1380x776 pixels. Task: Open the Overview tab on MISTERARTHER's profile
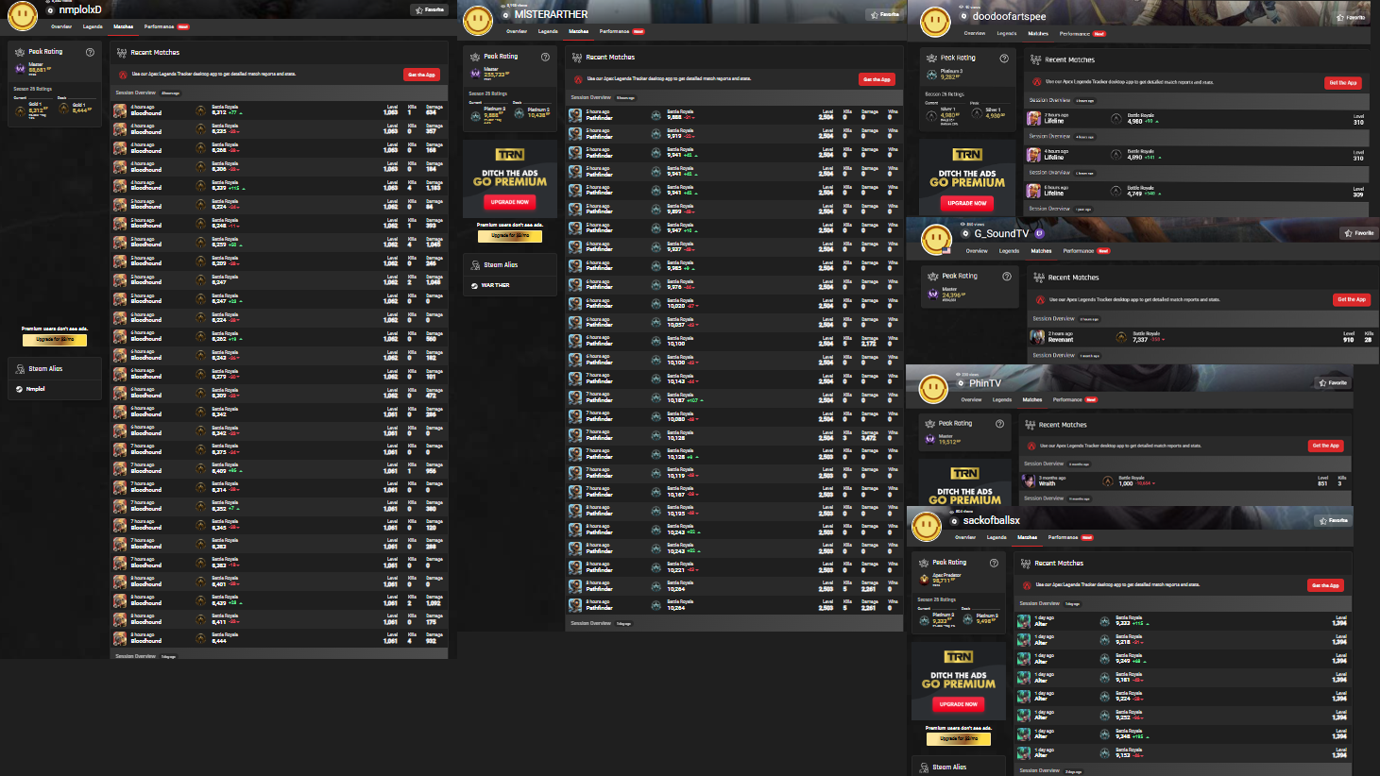click(x=517, y=31)
